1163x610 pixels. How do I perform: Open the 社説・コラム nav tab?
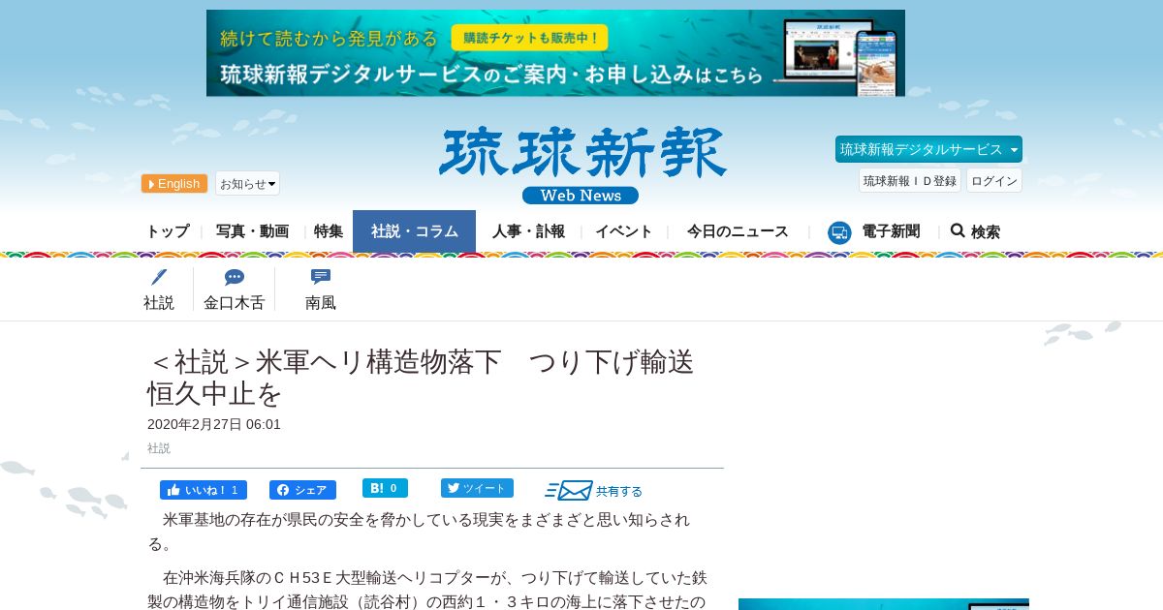pos(415,231)
